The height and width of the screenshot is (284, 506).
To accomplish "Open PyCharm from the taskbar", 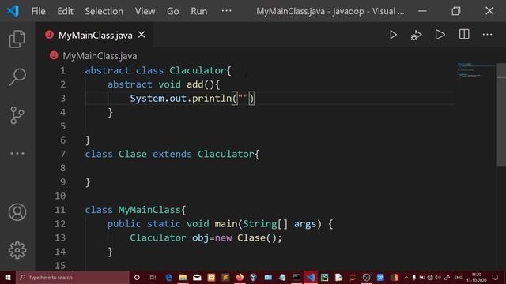I will (325, 277).
